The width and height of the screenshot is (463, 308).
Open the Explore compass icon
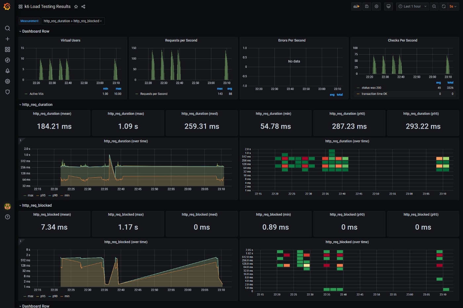coord(7,60)
